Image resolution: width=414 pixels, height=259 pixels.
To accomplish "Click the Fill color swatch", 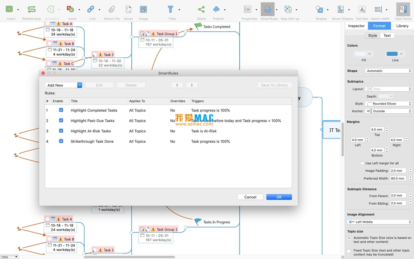I will [361, 54].
